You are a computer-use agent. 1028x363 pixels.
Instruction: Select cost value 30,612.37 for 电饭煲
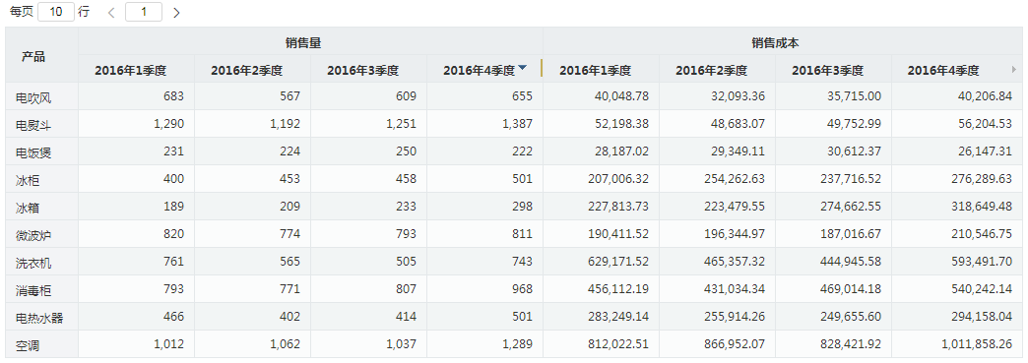(854, 151)
